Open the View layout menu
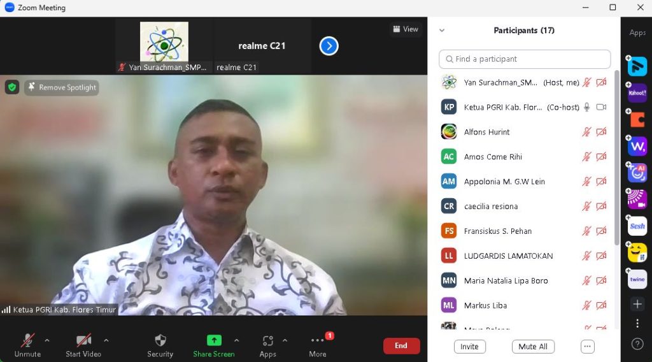This screenshot has height=362, width=652. point(406,29)
